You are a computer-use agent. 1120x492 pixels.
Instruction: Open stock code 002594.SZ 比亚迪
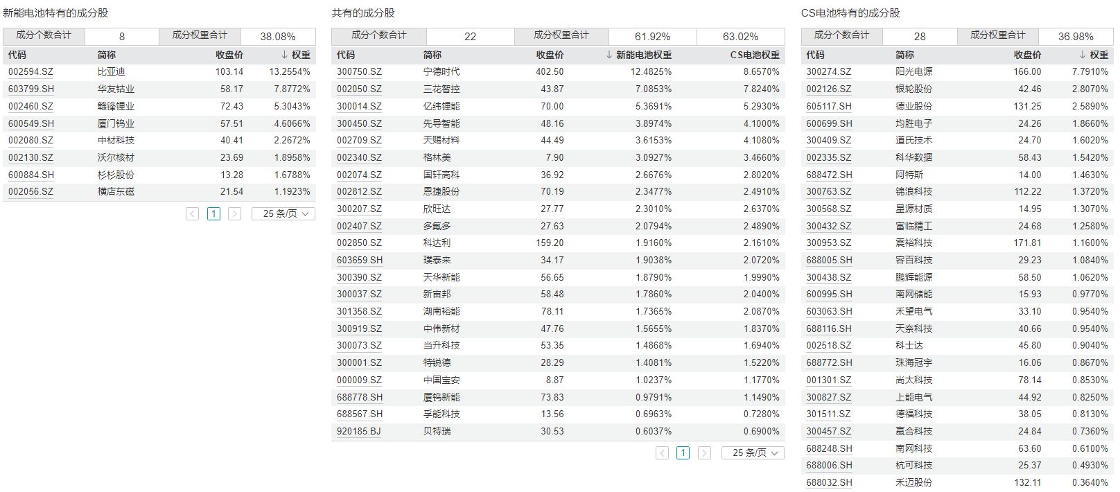(30, 72)
